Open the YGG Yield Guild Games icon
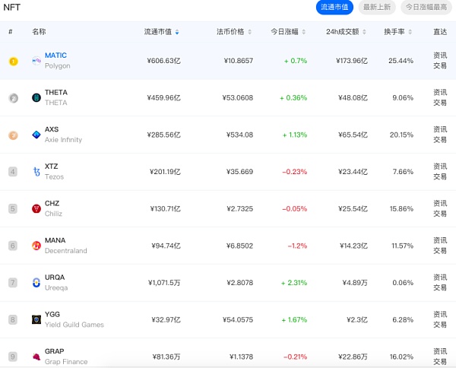 click(36, 319)
